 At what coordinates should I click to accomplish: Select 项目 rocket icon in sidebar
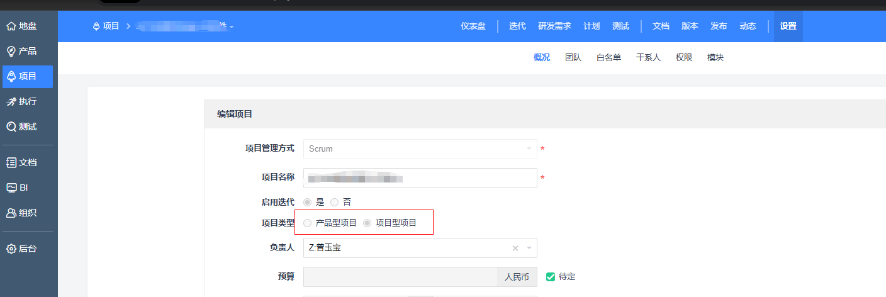point(11,76)
